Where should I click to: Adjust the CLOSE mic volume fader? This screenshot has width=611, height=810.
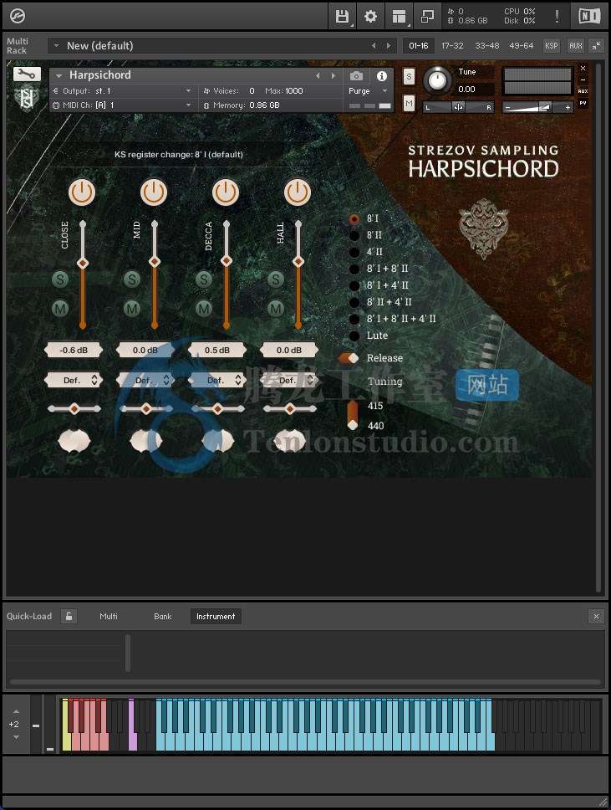click(x=83, y=264)
